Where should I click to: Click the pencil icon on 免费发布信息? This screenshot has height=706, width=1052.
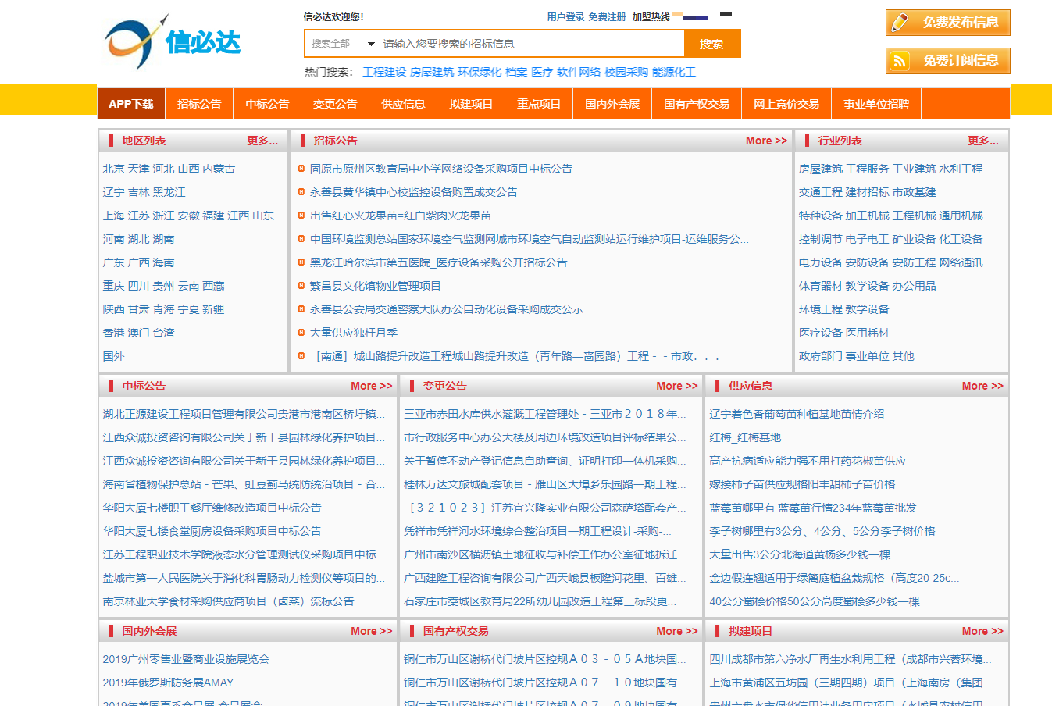click(x=900, y=23)
